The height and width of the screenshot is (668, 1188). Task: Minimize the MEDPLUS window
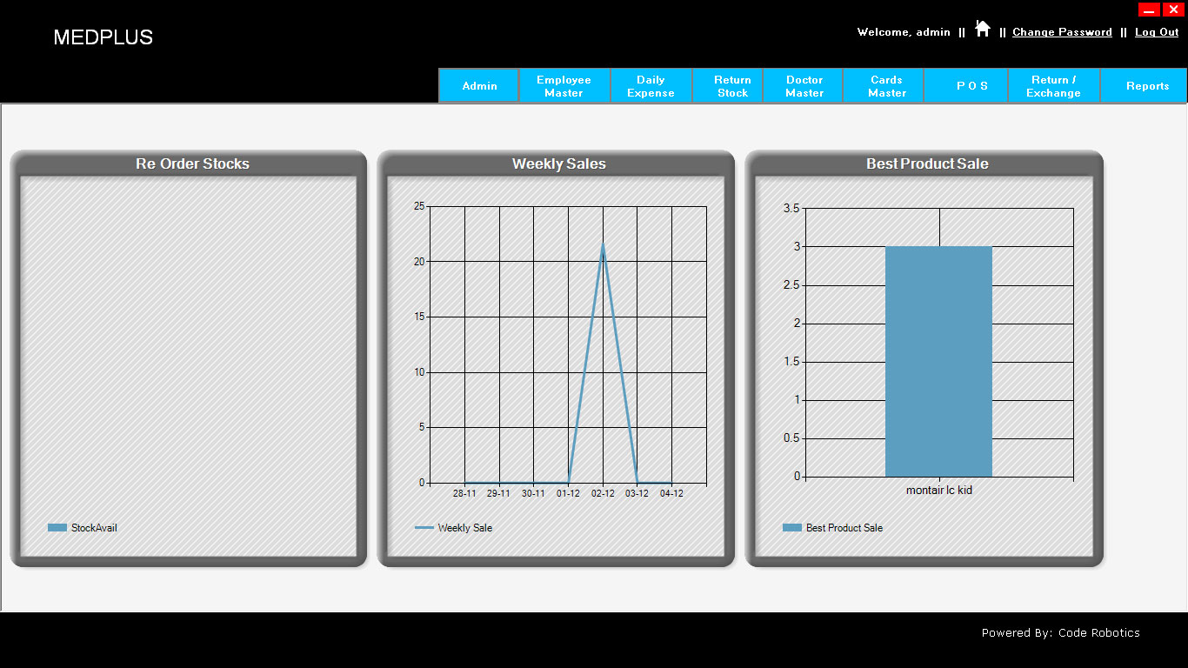click(x=1149, y=10)
